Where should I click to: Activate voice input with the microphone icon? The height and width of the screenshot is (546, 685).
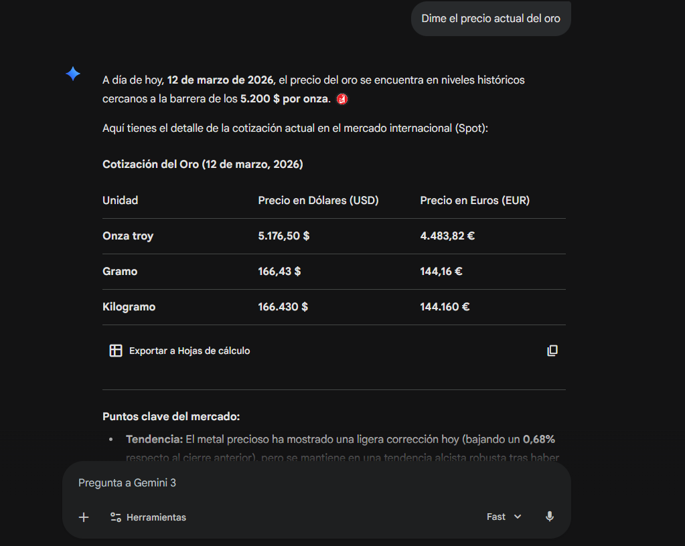(x=549, y=517)
